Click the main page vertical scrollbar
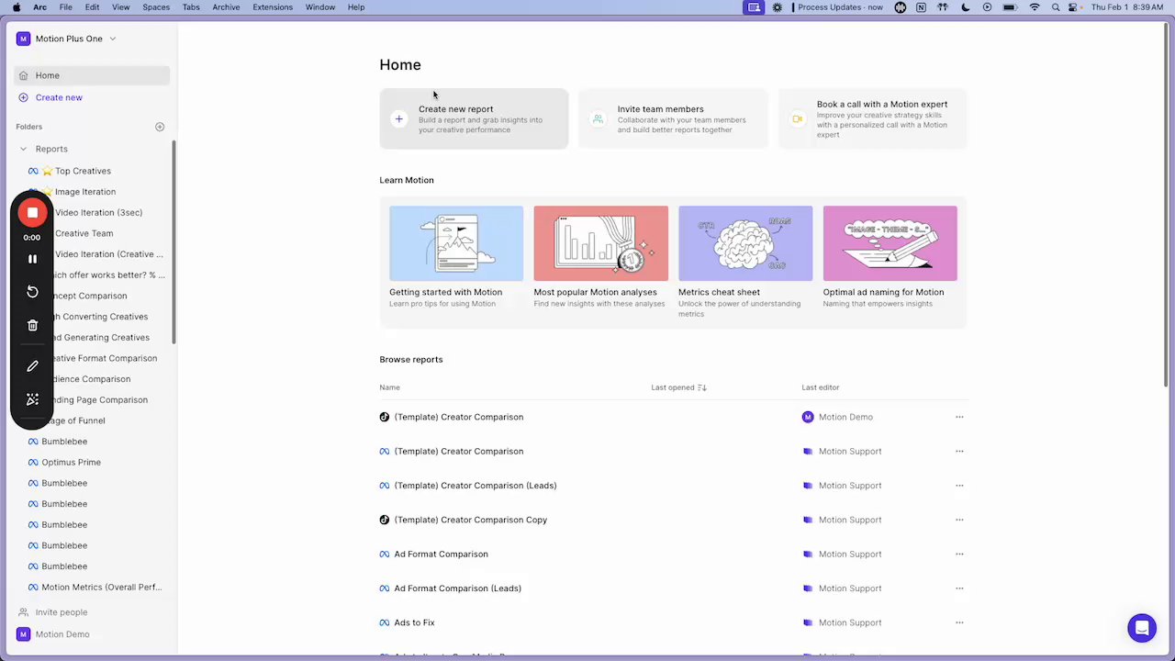Screen dimensions: 1175x661 tap(1167, 207)
